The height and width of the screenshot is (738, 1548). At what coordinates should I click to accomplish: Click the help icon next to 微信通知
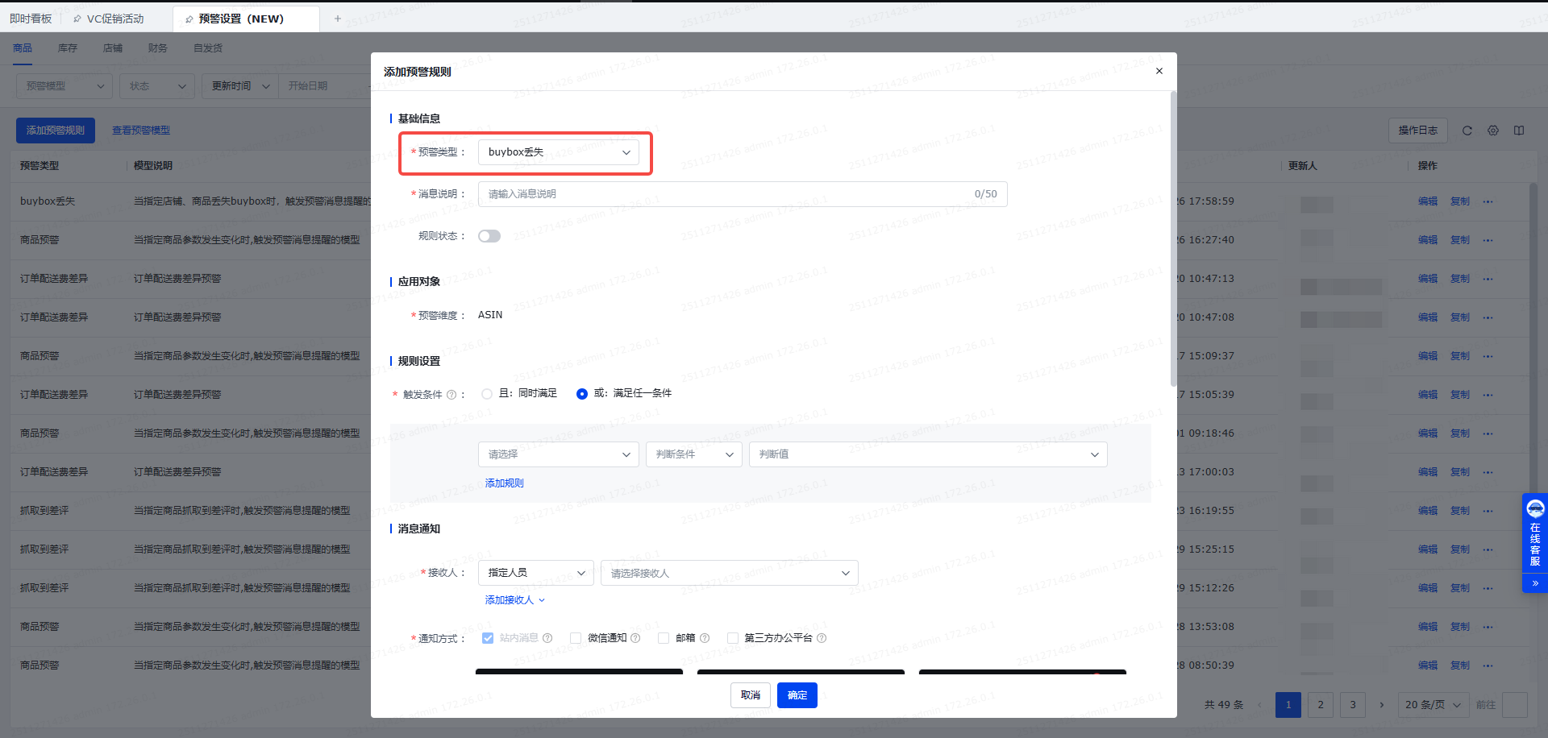(x=635, y=638)
